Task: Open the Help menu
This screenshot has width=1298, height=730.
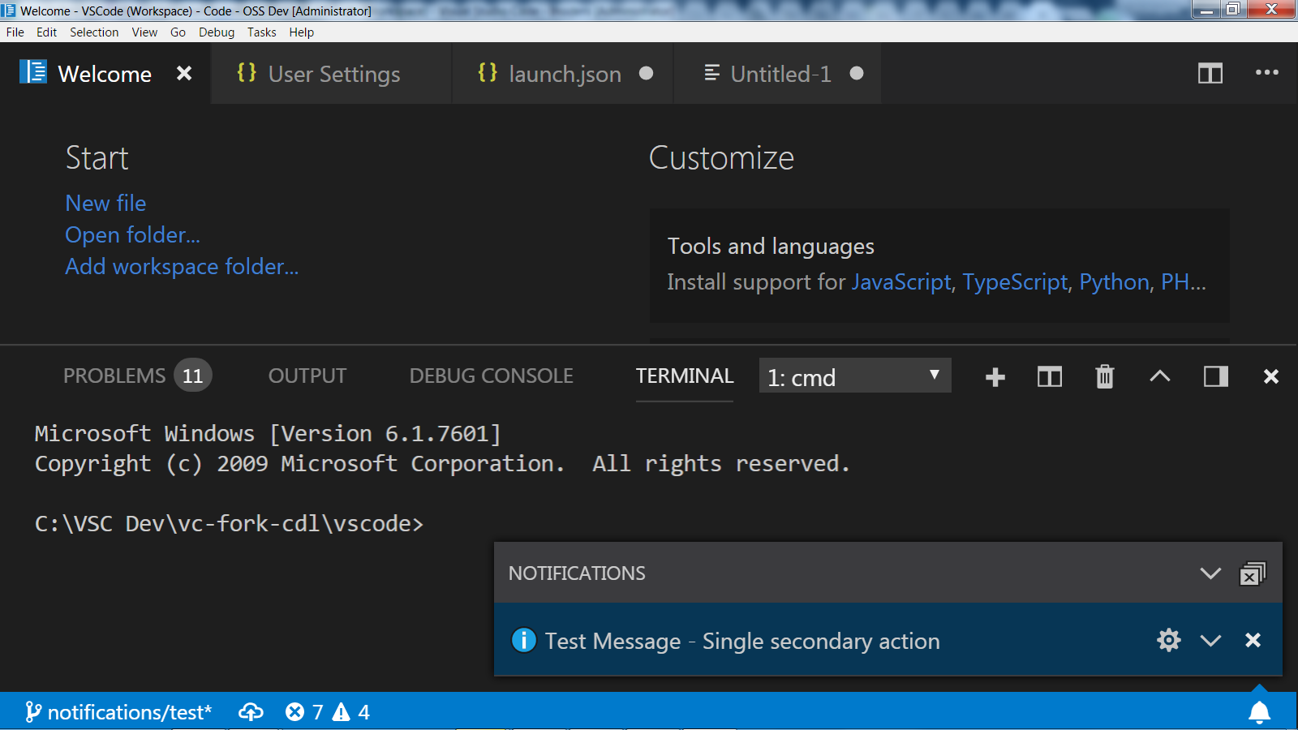Action: [x=301, y=32]
